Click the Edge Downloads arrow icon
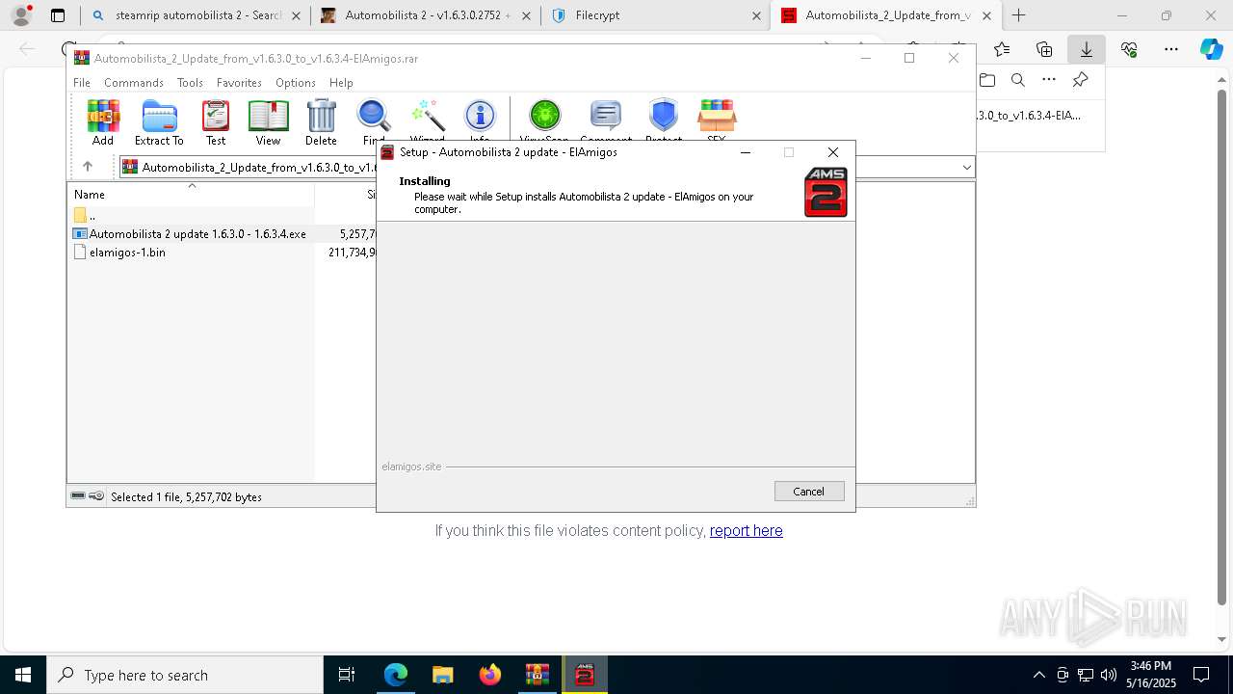 [x=1087, y=49]
